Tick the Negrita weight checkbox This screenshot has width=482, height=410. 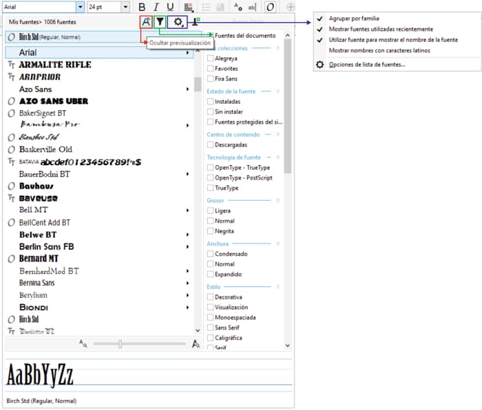click(x=211, y=232)
